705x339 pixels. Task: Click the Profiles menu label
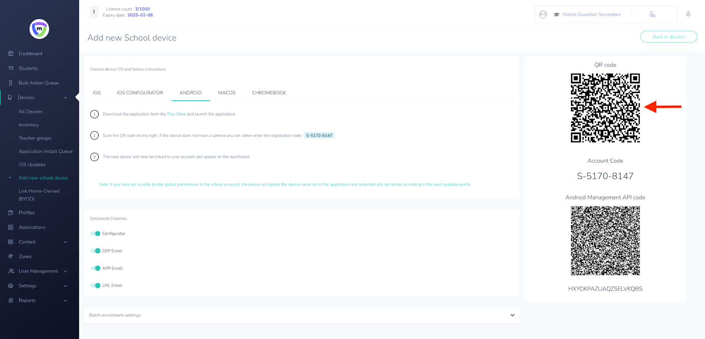(27, 212)
